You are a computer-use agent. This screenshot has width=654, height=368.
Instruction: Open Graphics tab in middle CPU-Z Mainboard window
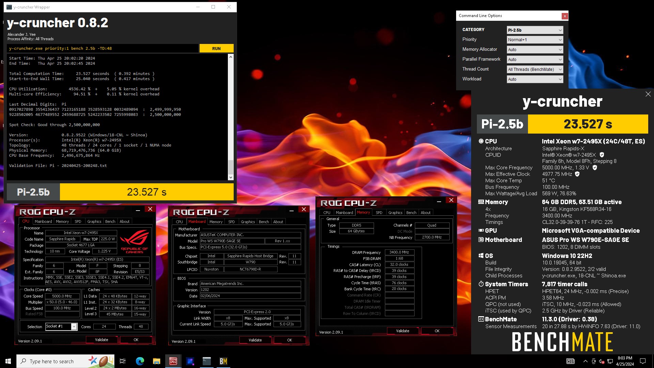click(248, 222)
